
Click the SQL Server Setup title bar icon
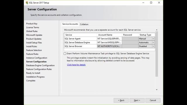click(x=27, y=3)
